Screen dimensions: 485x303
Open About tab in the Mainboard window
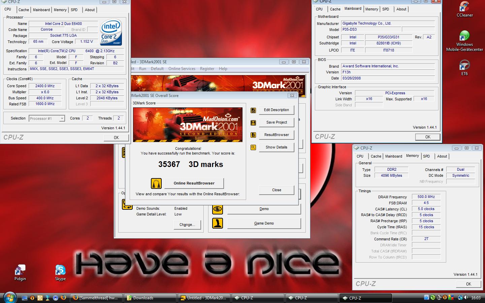click(x=401, y=9)
